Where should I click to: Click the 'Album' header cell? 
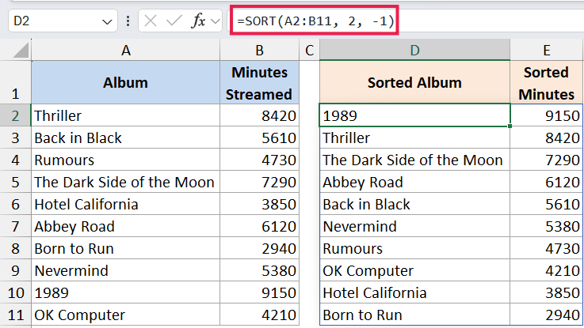click(126, 82)
